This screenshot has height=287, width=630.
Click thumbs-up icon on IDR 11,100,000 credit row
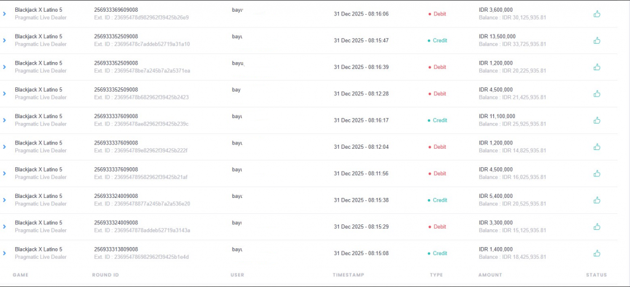pyautogui.click(x=596, y=120)
